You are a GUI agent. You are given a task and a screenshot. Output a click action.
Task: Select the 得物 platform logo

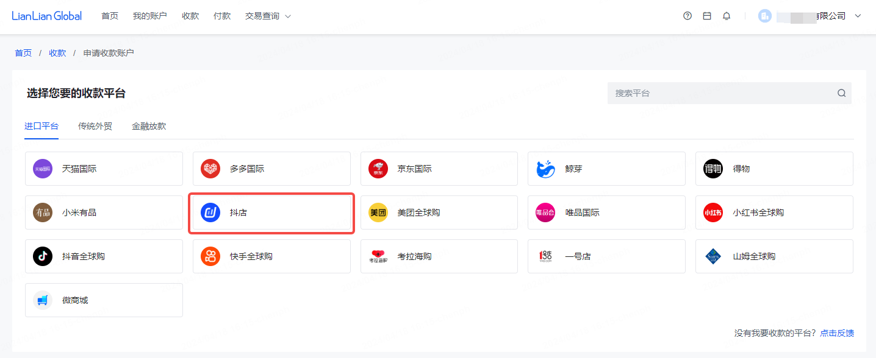[713, 169]
